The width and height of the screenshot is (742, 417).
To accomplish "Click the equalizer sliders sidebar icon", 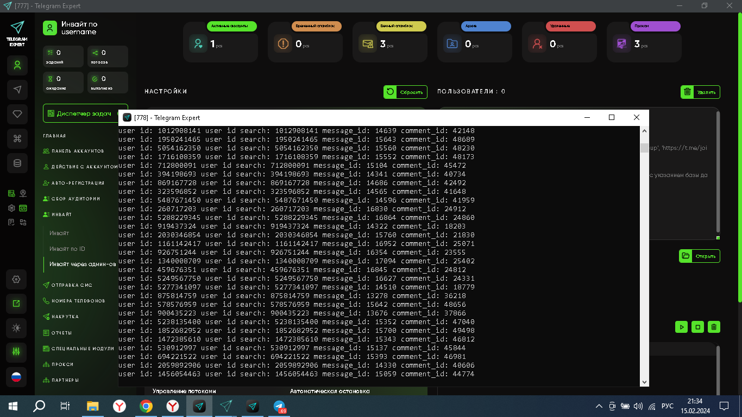I will coord(16,352).
